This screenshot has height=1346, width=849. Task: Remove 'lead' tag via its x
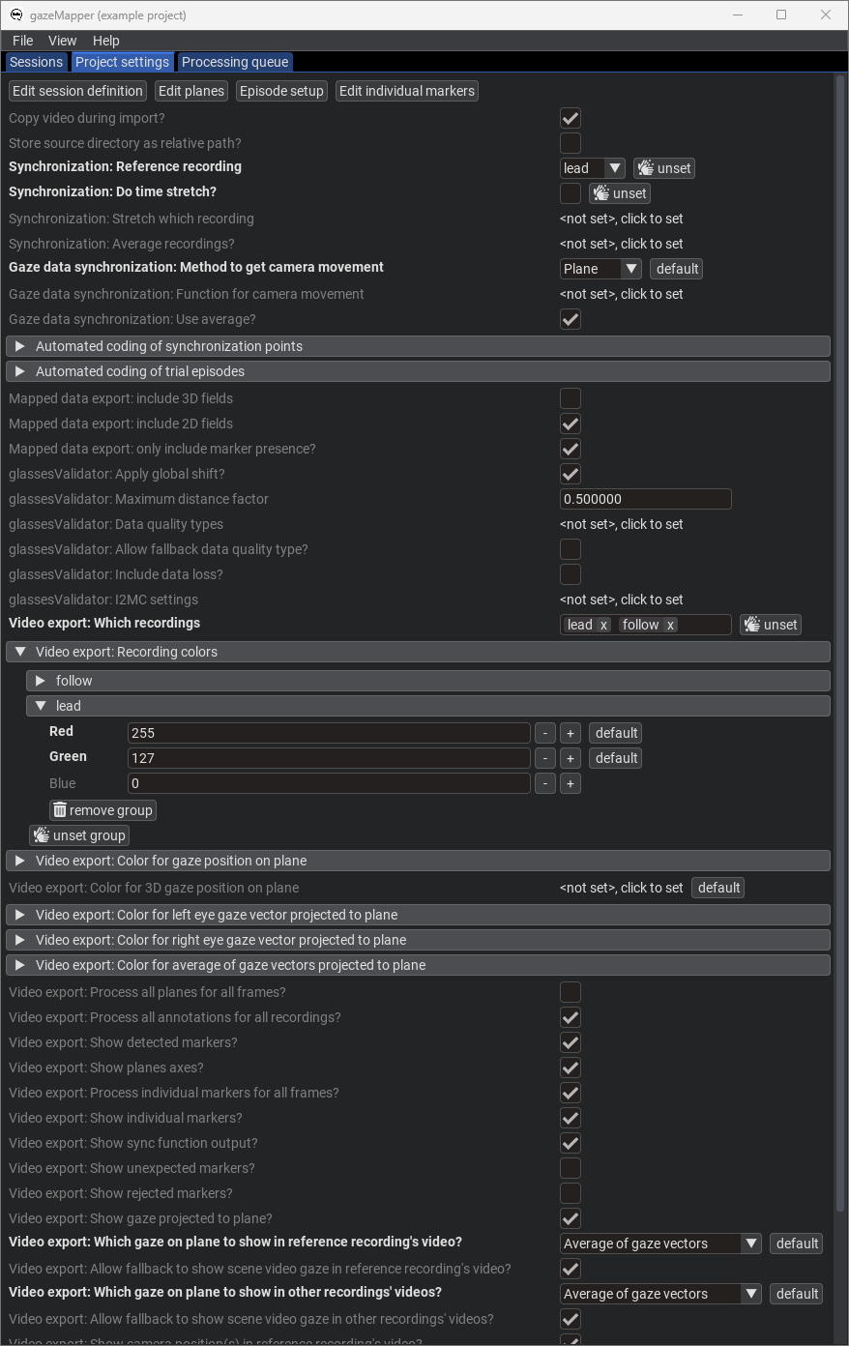click(x=603, y=625)
